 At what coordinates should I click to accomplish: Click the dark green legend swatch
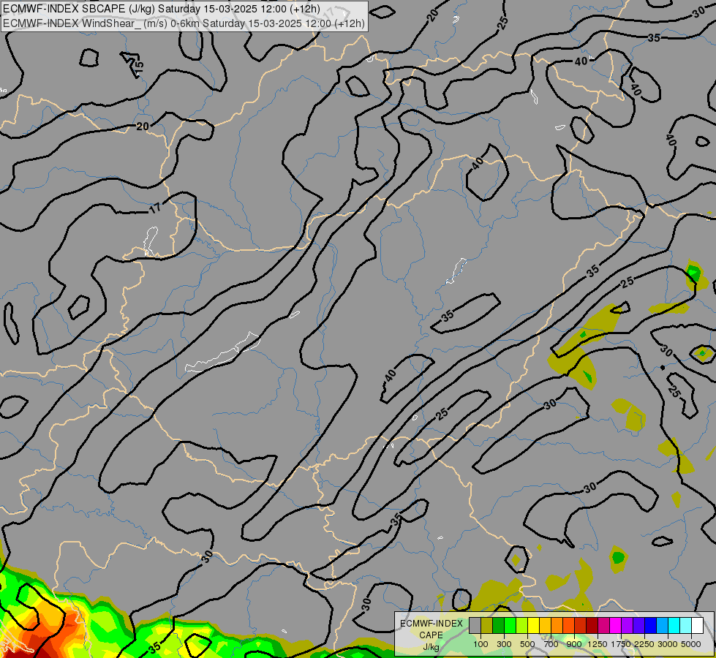[x=499, y=626]
